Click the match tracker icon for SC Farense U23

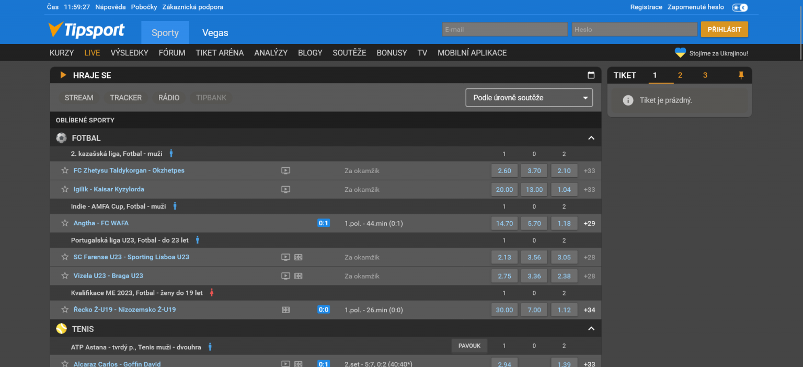(297, 257)
